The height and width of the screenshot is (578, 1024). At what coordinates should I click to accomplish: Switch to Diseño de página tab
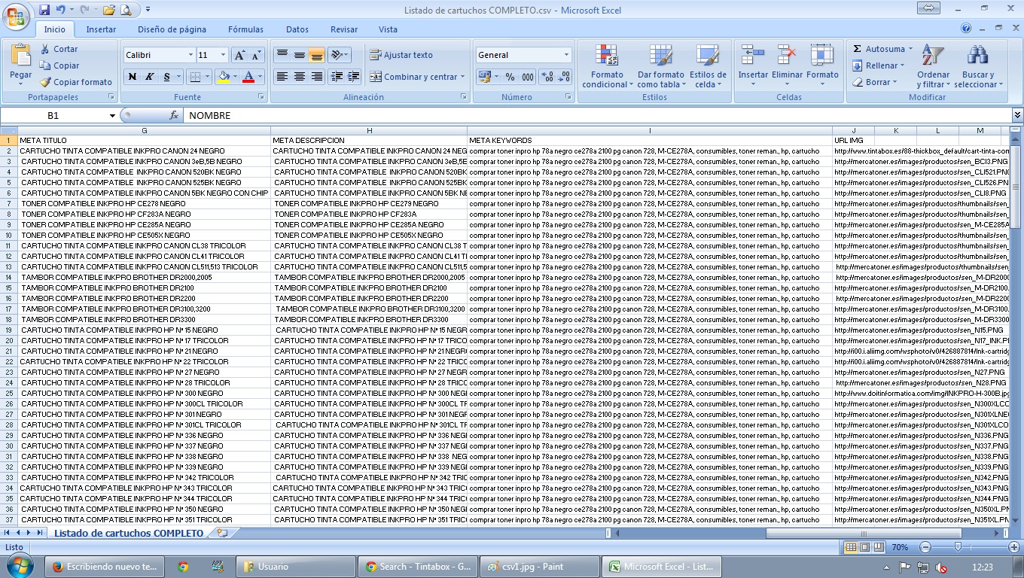172,29
